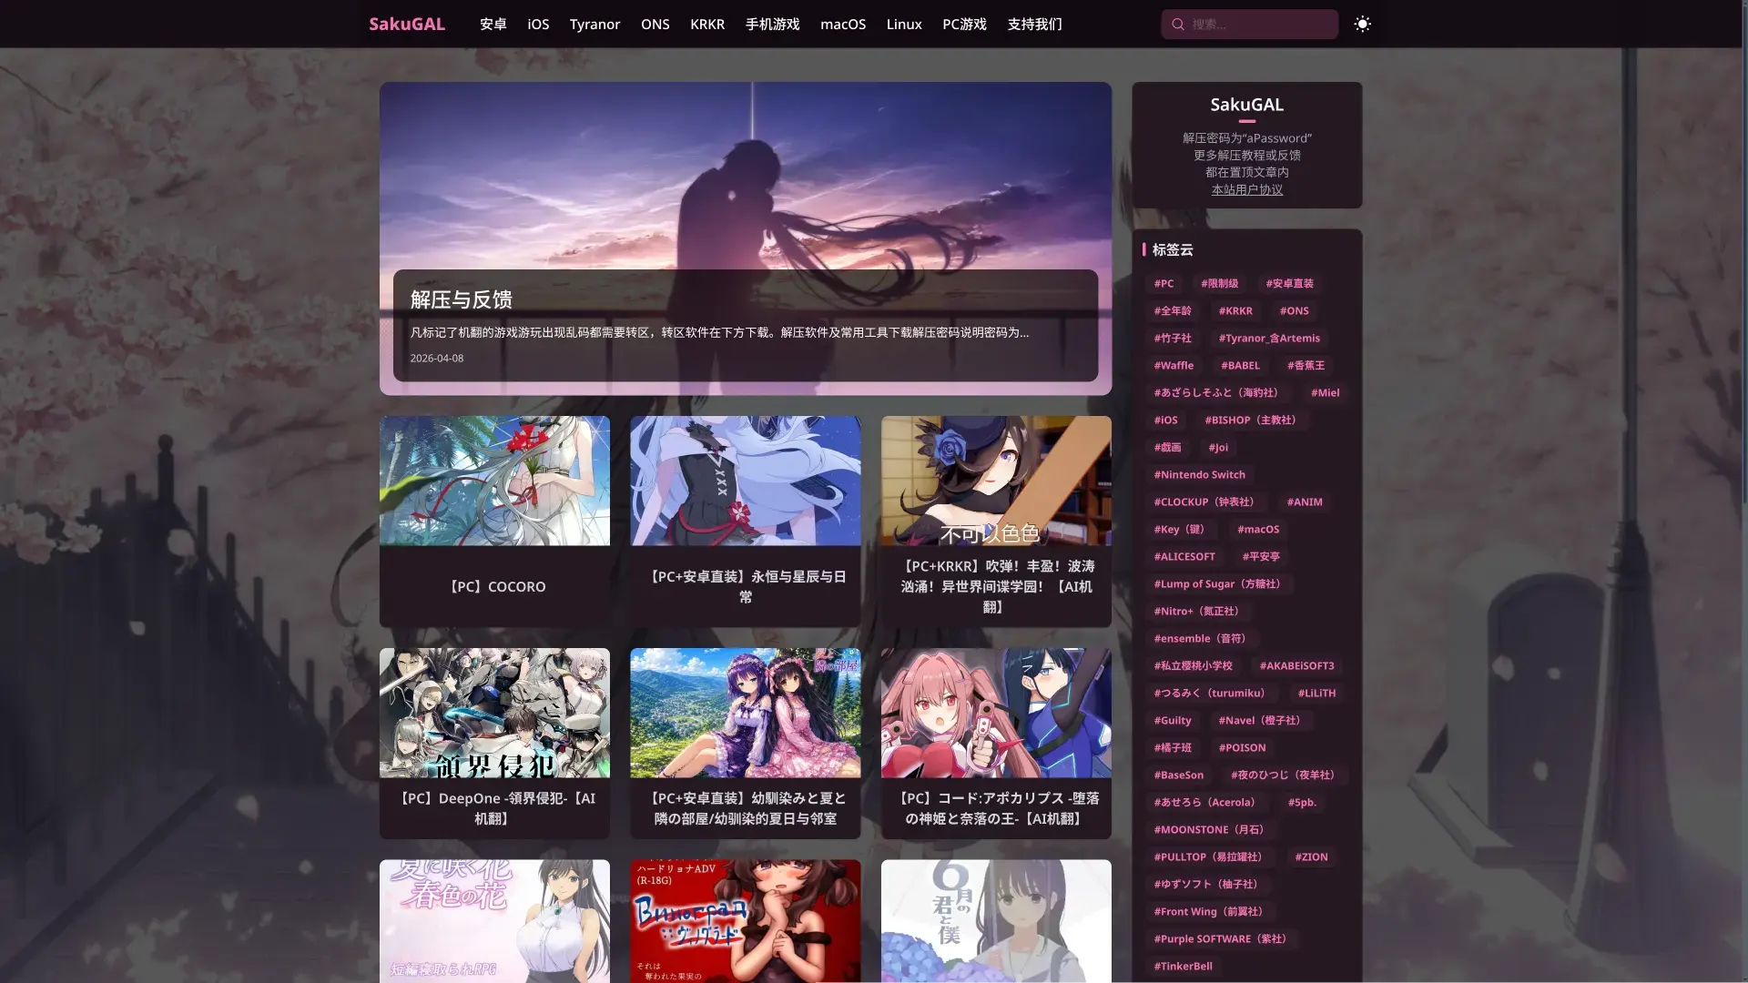The width and height of the screenshot is (1748, 983).
Task: Select the #限制级 tag
Action: tap(1219, 284)
